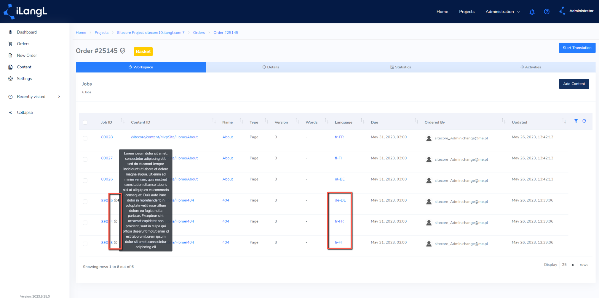The height and width of the screenshot is (298, 599).
Task: Click the de-DE language link
Action: [340, 200]
